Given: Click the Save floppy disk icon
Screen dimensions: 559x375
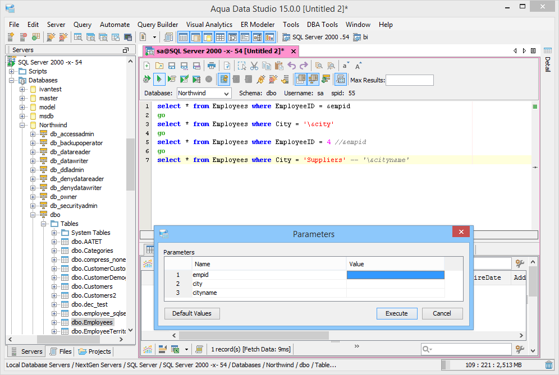Looking at the screenshot, I should (x=172, y=66).
